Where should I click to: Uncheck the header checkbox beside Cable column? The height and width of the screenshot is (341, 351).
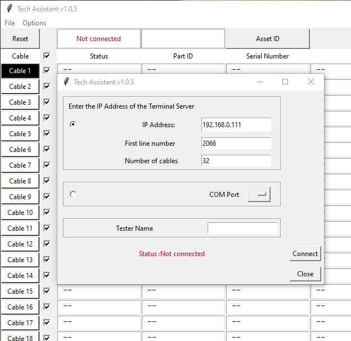47,56
